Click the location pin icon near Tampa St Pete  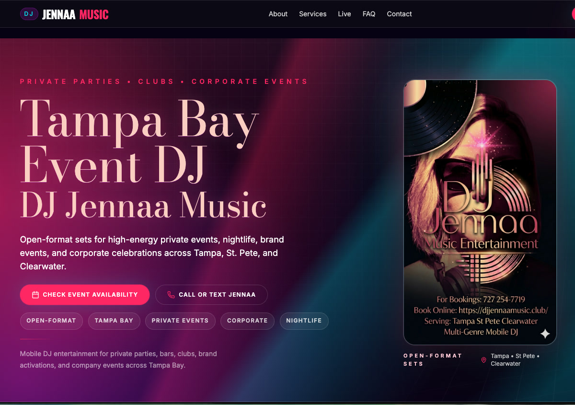(483, 360)
